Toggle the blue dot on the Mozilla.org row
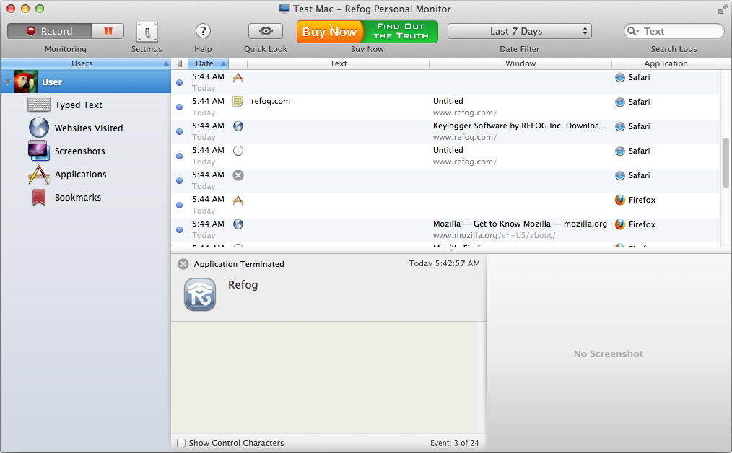732x453 pixels. click(179, 229)
